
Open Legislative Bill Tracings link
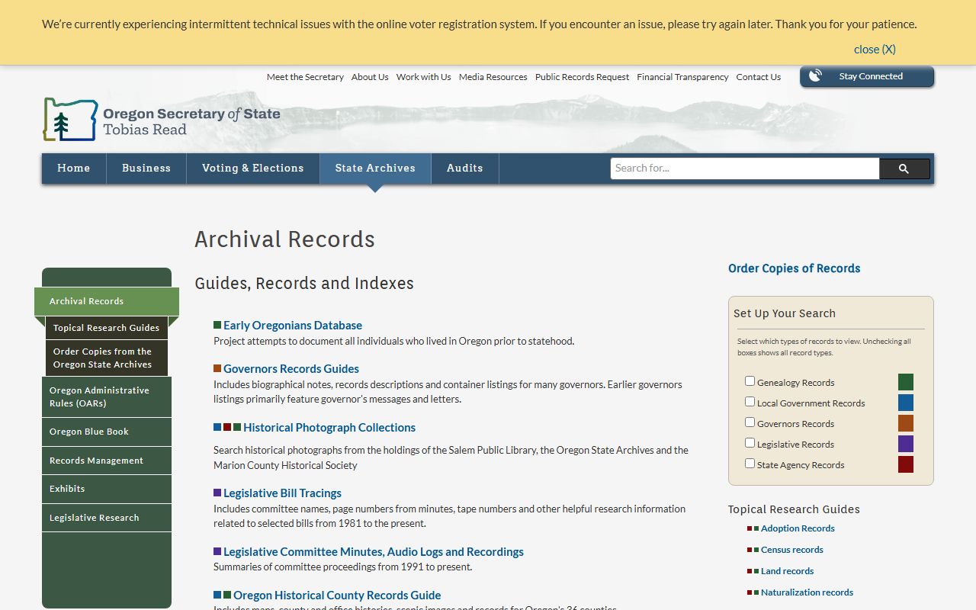(x=282, y=493)
